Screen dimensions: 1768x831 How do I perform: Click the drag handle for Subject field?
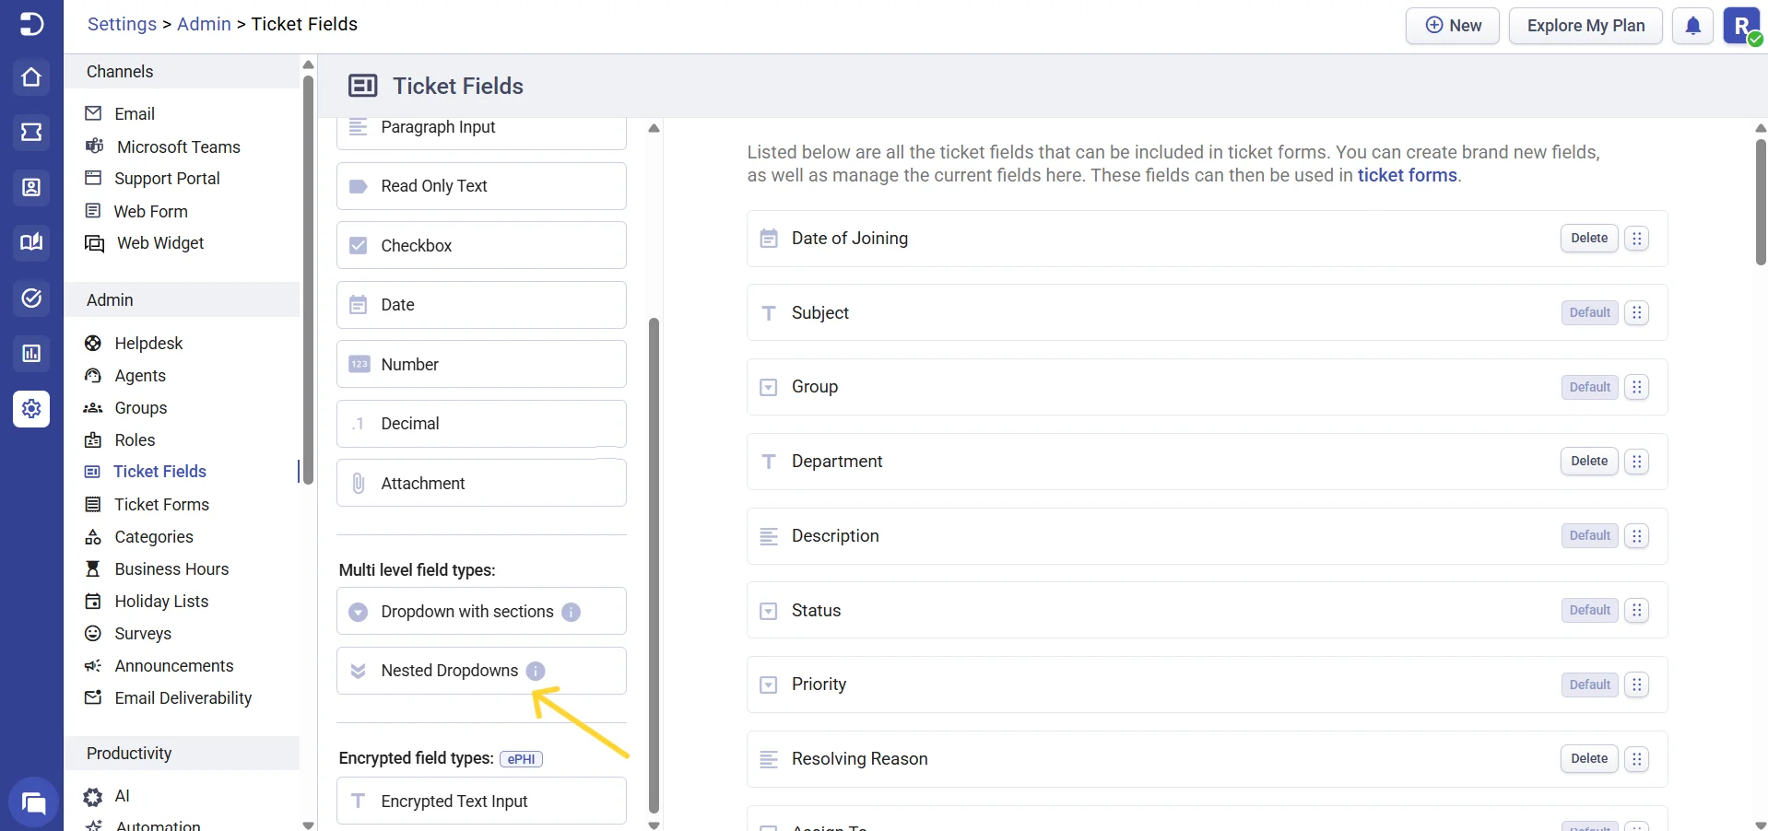[x=1637, y=313]
